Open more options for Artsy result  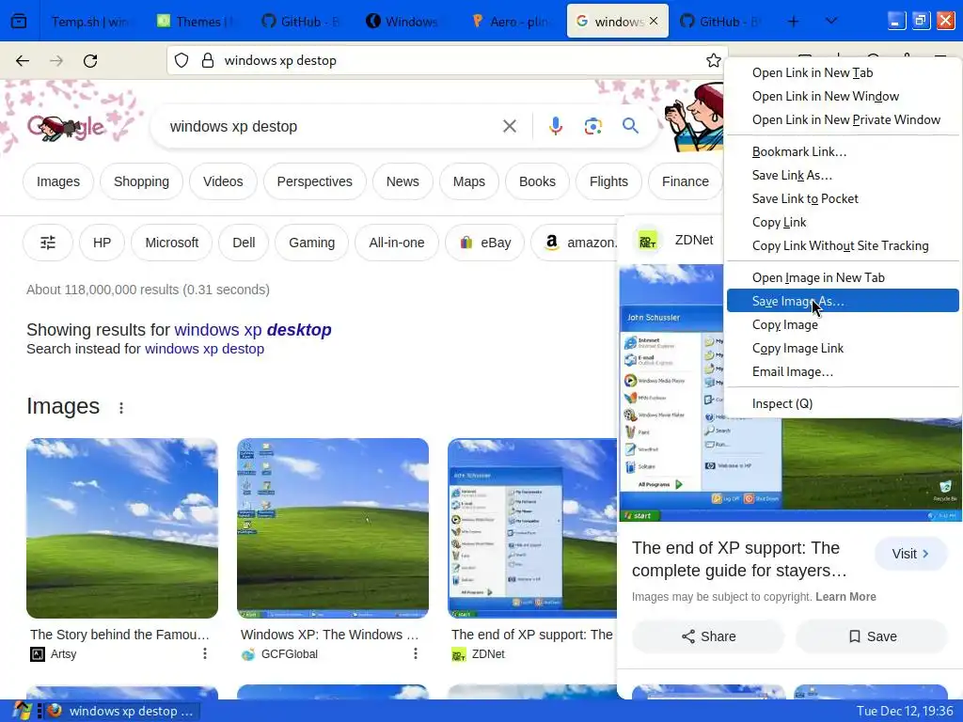coord(204,654)
